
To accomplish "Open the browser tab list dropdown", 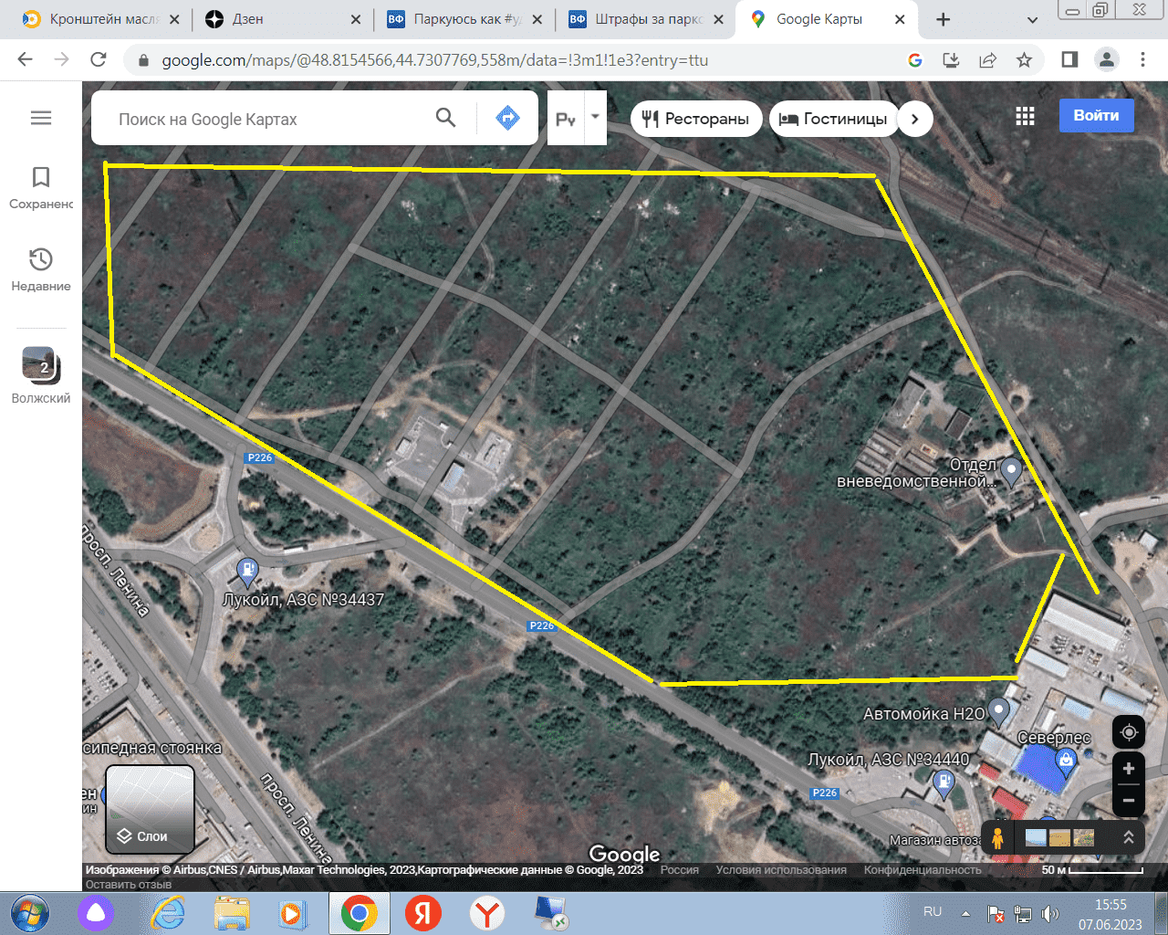I will [1032, 19].
